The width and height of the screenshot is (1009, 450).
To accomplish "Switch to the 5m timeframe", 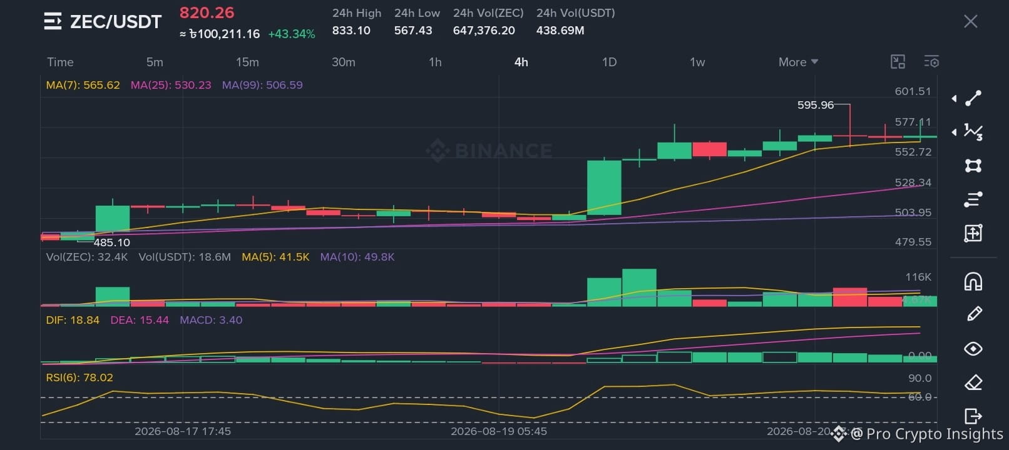I will coord(155,62).
